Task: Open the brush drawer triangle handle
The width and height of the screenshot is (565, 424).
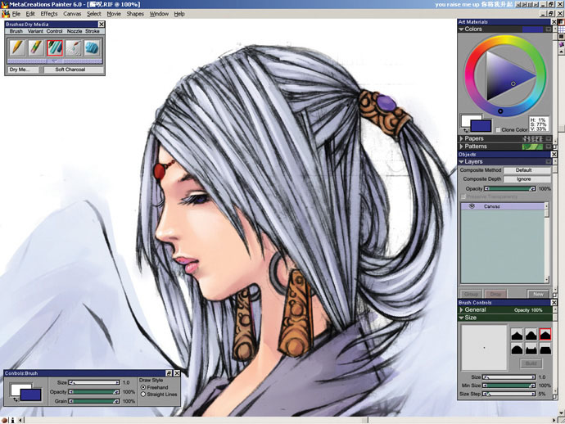Action: point(55,61)
